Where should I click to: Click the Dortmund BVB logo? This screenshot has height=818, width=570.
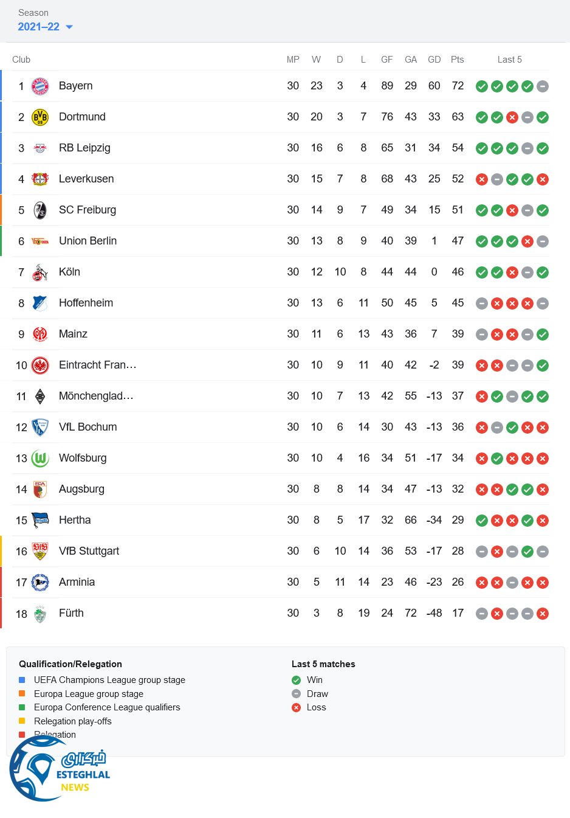[40, 117]
